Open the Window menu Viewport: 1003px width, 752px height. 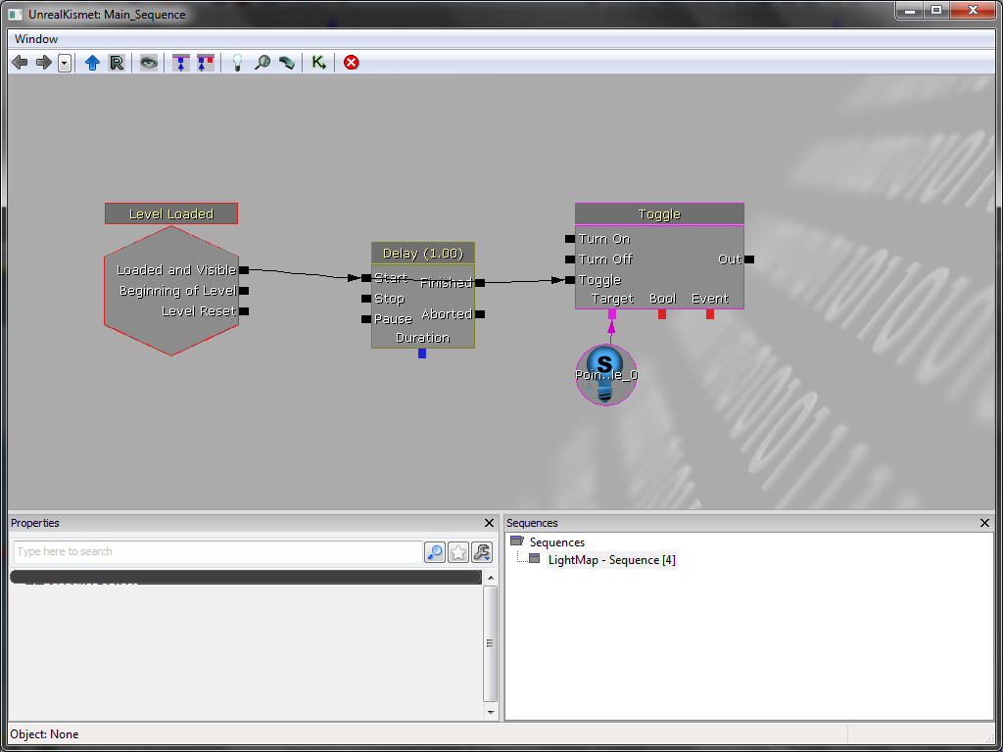click(x=36, y=39)
